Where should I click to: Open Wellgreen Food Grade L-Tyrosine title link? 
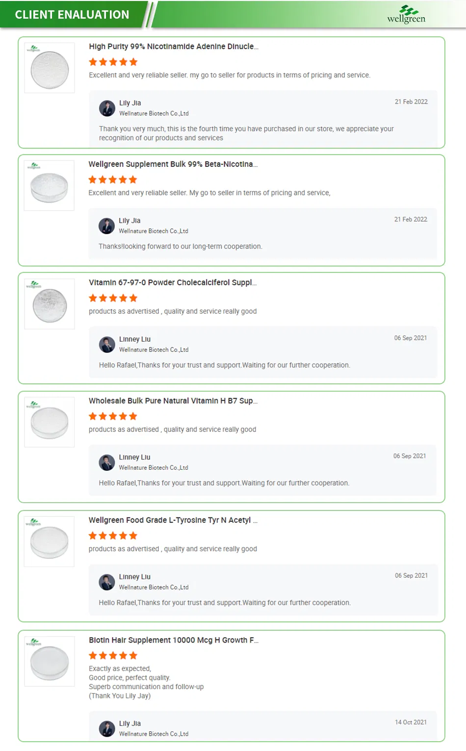click(x=173, y=520)
